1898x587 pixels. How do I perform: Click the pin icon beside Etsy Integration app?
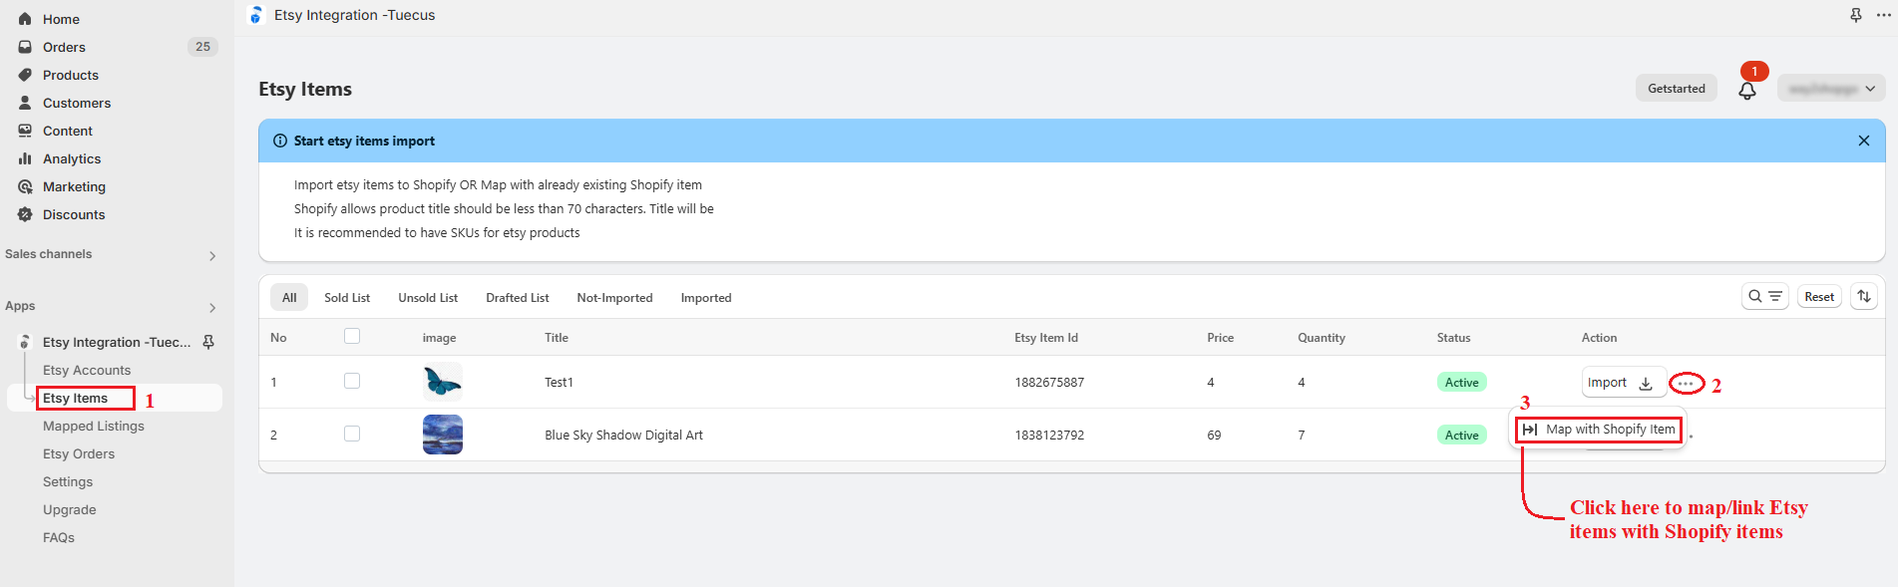tap(208, 342)
